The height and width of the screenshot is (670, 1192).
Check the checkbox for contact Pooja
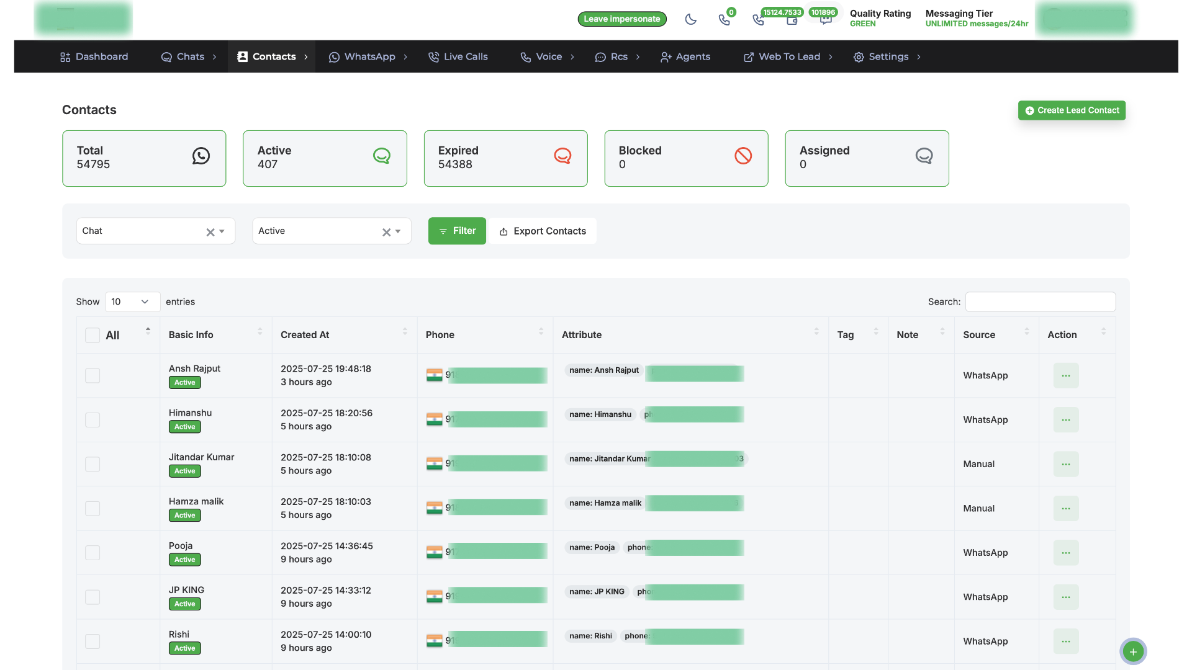coord(92,552)
